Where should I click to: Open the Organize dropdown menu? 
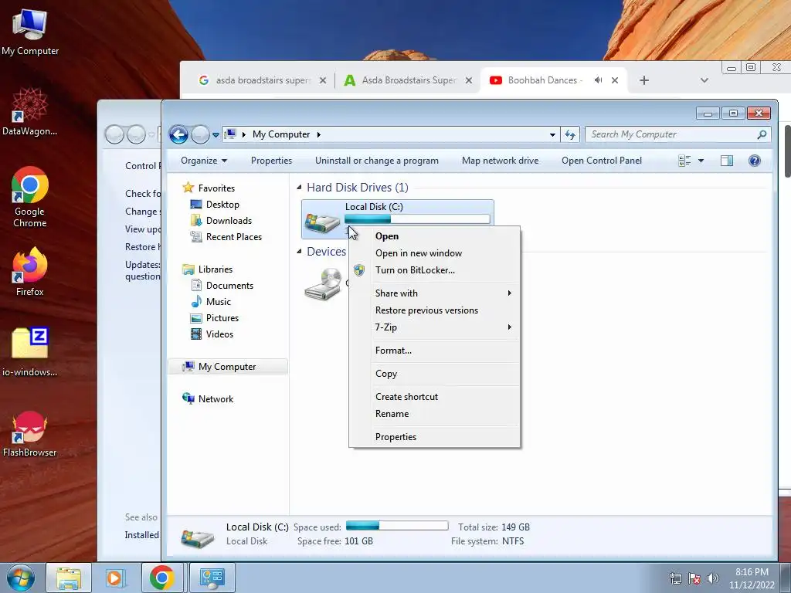coord(204,161)
